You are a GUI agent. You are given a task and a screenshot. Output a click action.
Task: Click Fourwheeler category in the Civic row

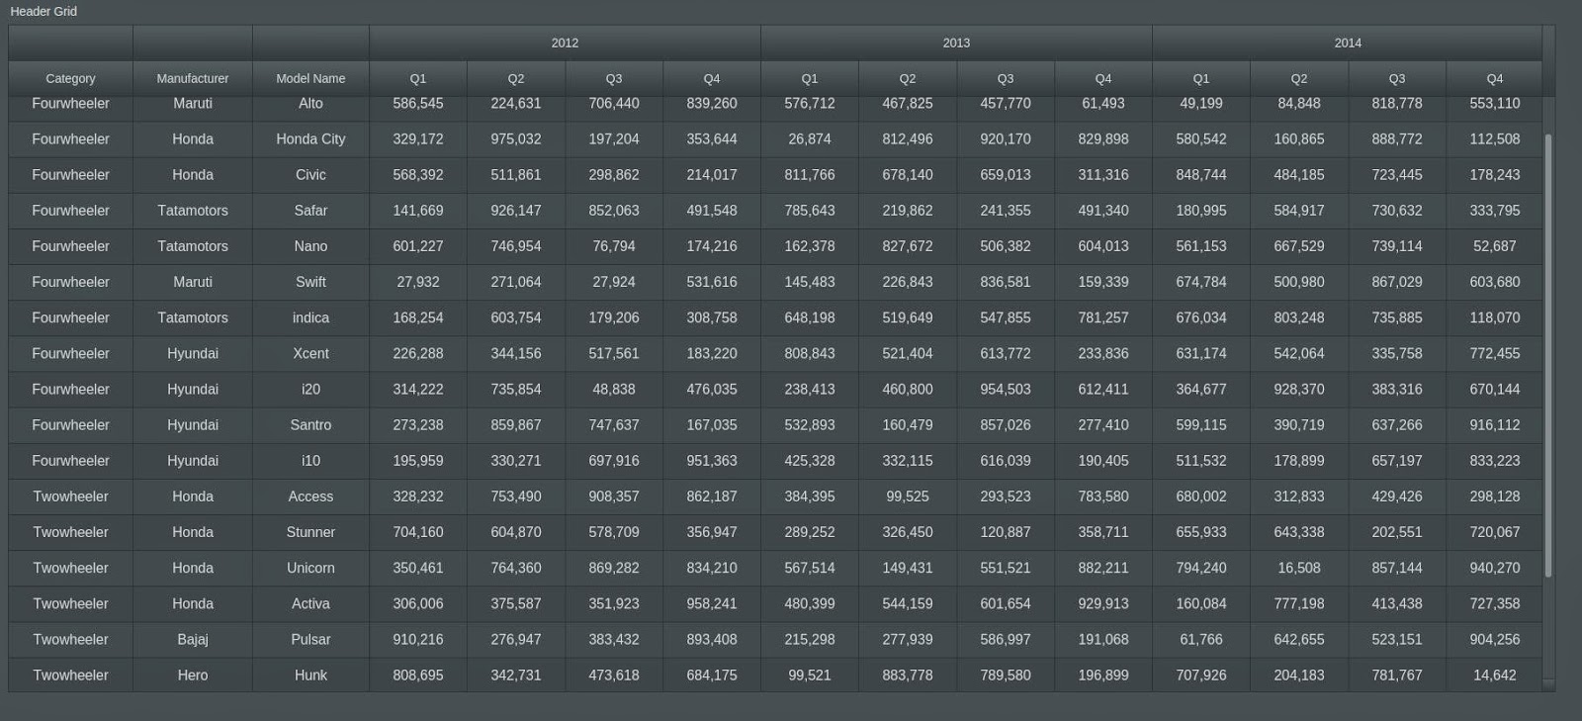click(x=70, y=175)
